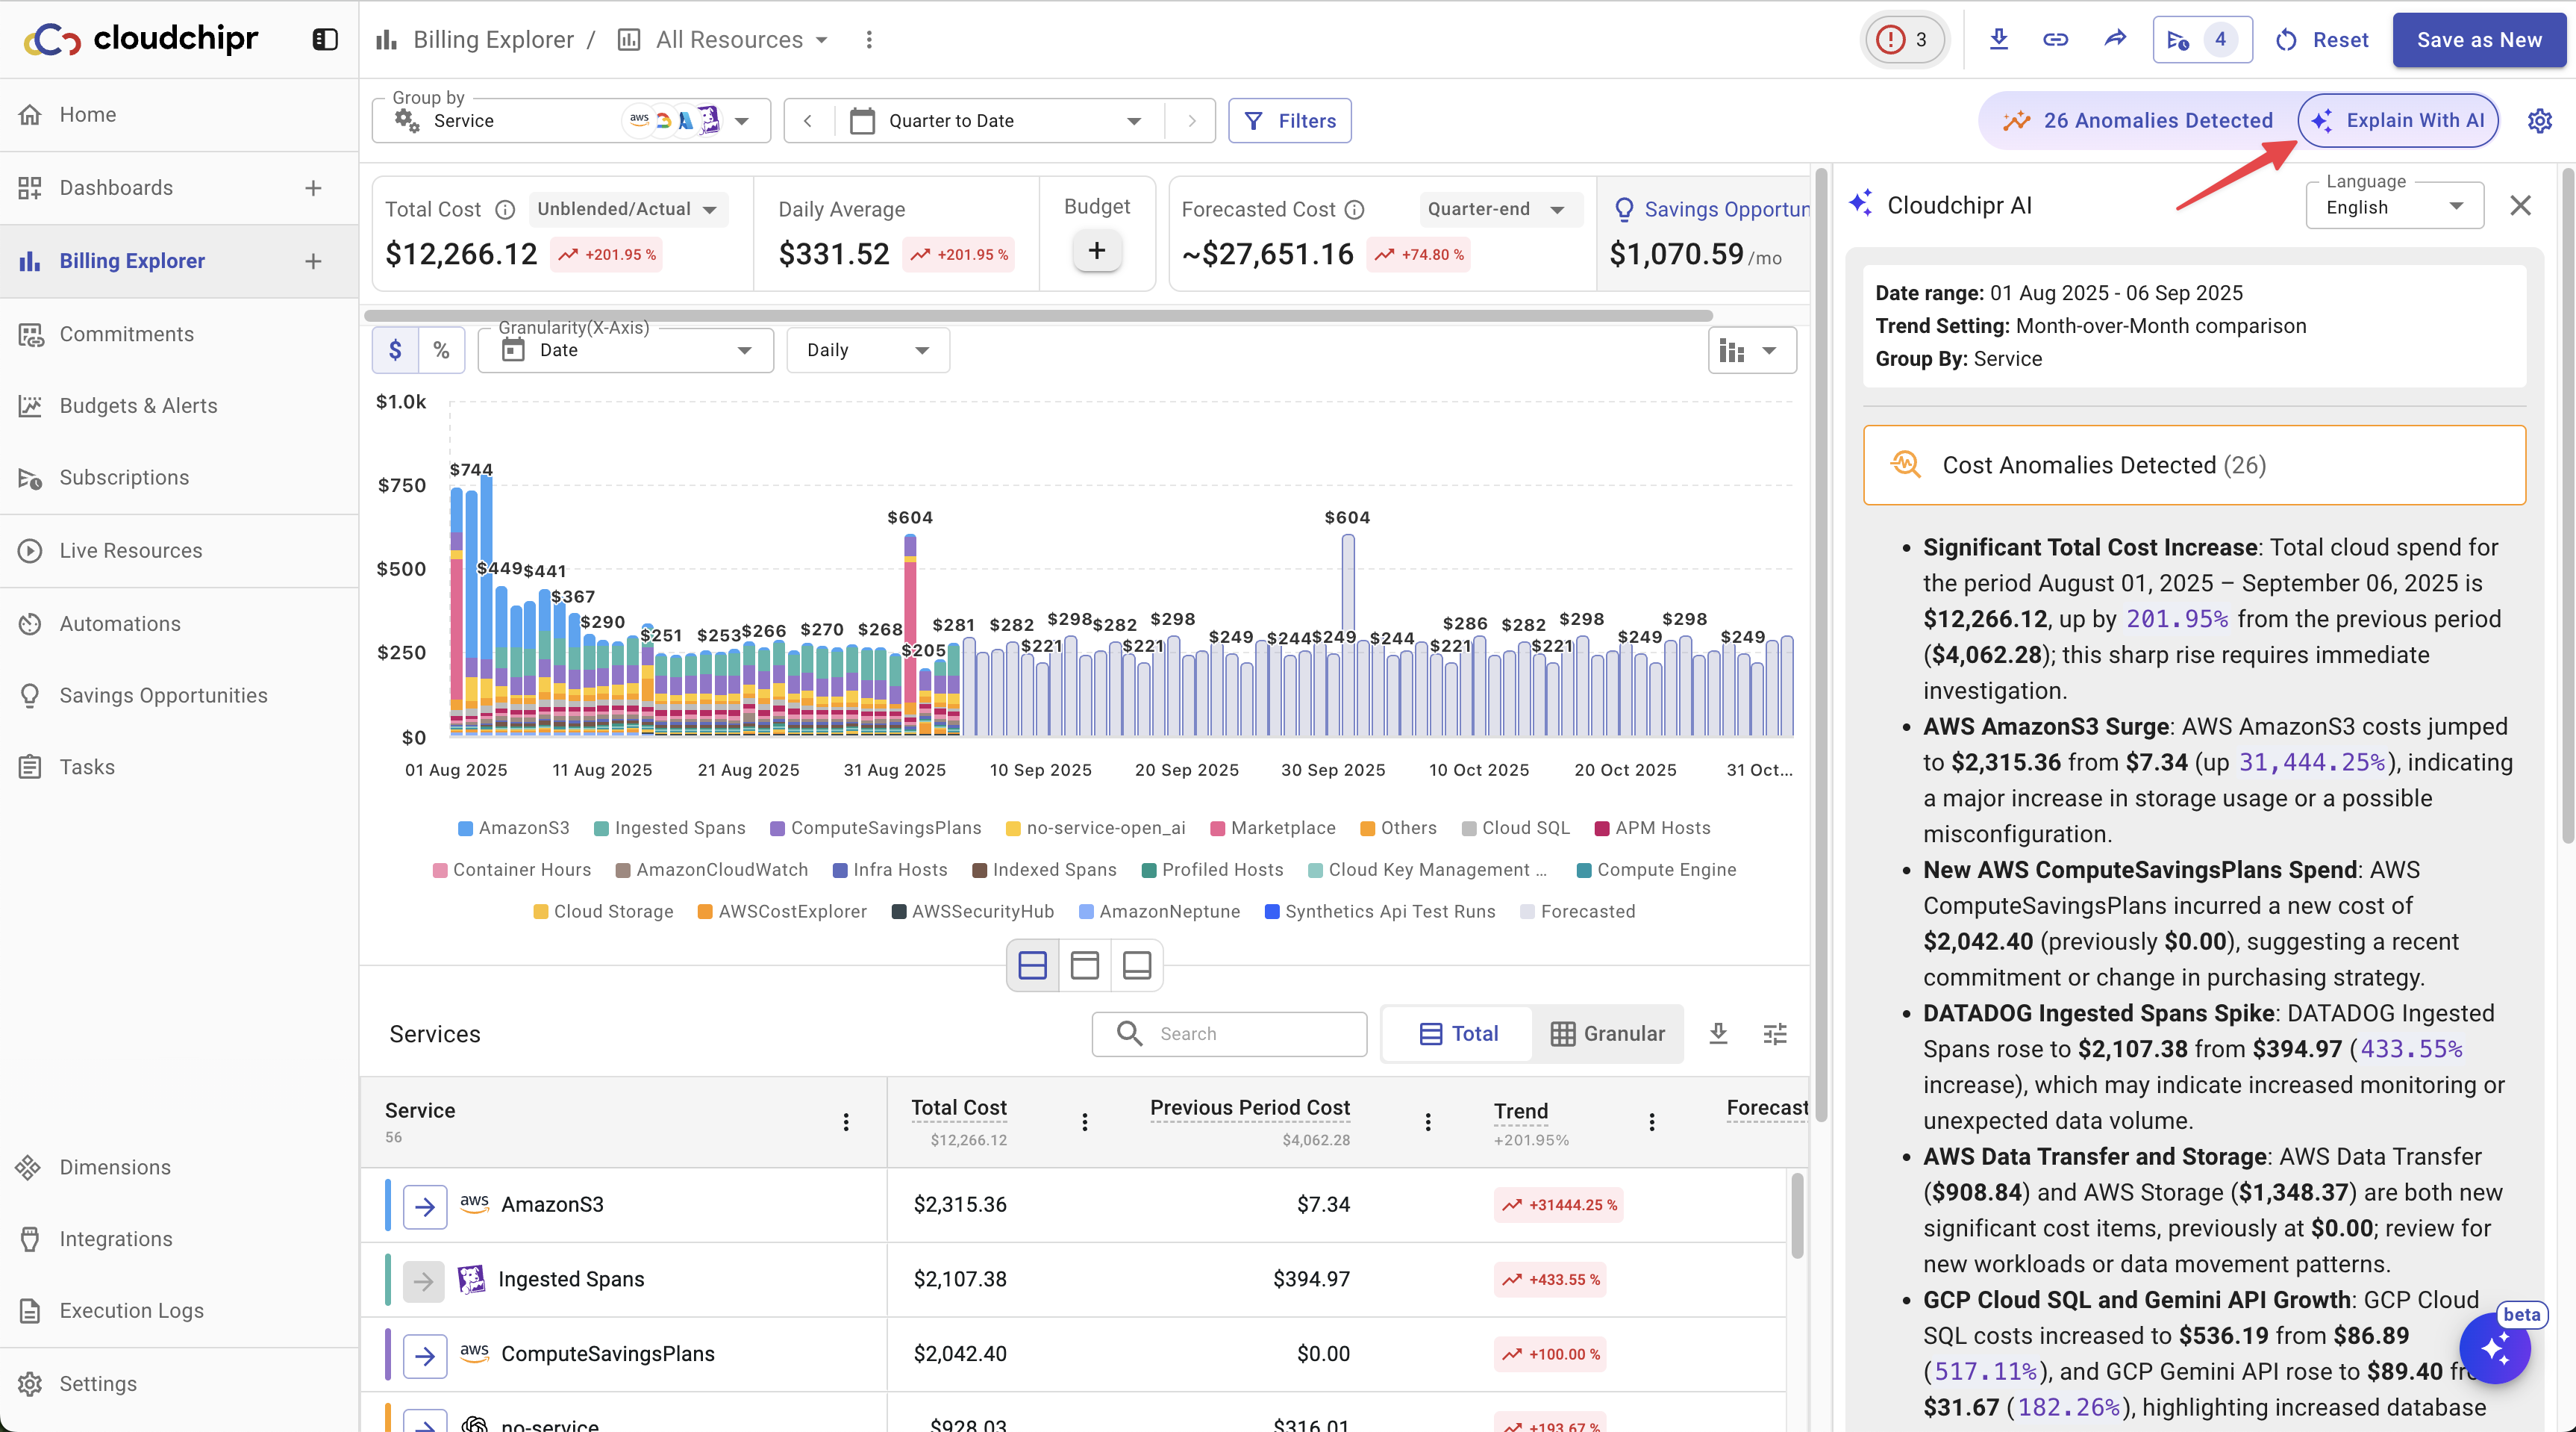
Task: Switch to Granular table tab
Action: [x=1607, y=1034]
